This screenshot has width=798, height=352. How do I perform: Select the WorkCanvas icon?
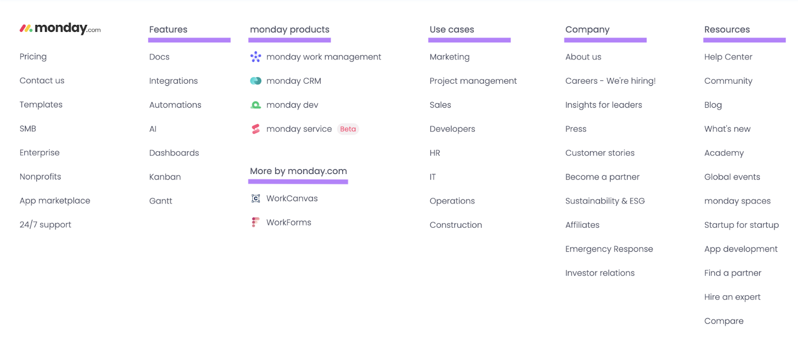tap(255, 198)
